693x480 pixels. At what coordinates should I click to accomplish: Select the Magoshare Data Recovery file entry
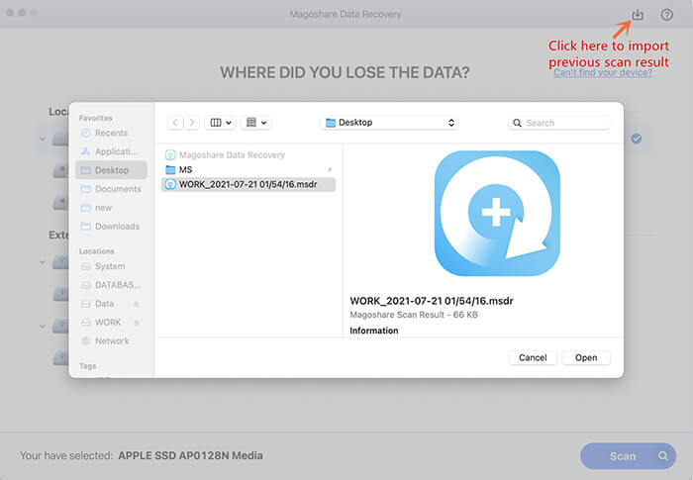click(248, 155)
